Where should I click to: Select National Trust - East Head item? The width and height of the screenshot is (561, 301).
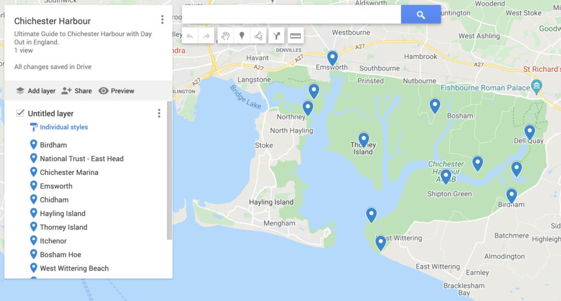click(x=82, y=158)
